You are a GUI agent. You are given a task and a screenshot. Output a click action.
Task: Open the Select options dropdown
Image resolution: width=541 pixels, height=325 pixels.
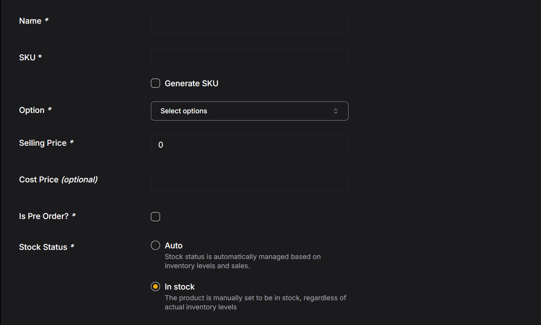click(250, 111)
